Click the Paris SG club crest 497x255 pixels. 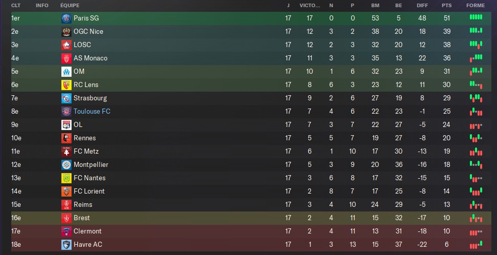pyautogui.click(x=66, y=18)
